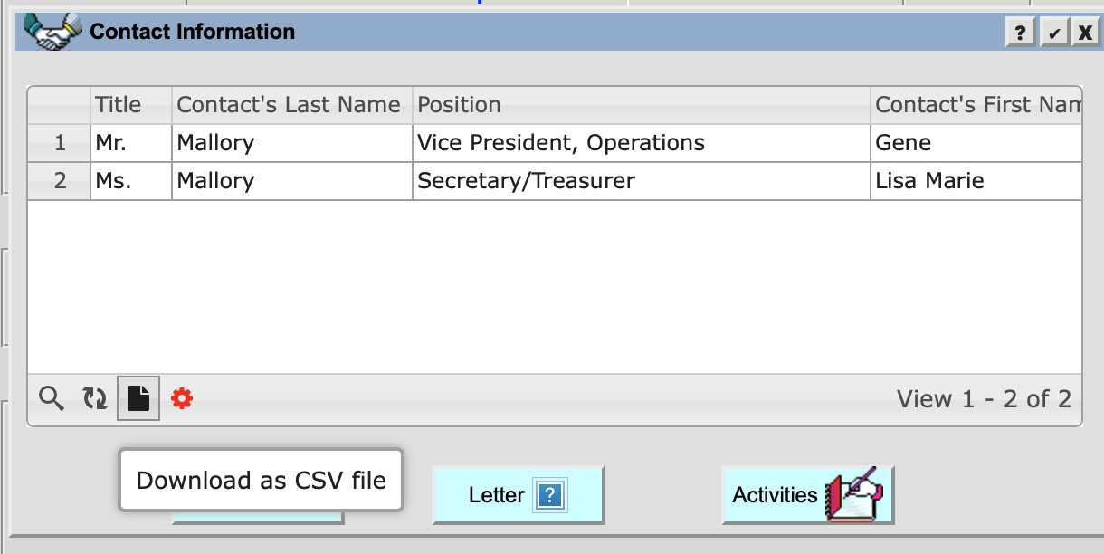This screenshot has height=554, width=1104.
Task: Open the grid search magnifier tool
Action: 51,398
